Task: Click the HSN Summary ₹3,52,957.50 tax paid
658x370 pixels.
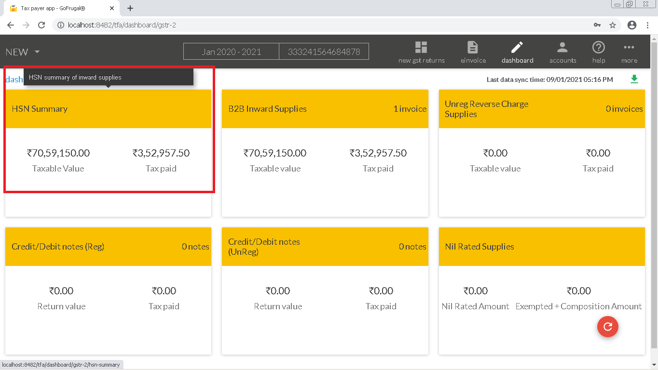Action: (161, 153)
